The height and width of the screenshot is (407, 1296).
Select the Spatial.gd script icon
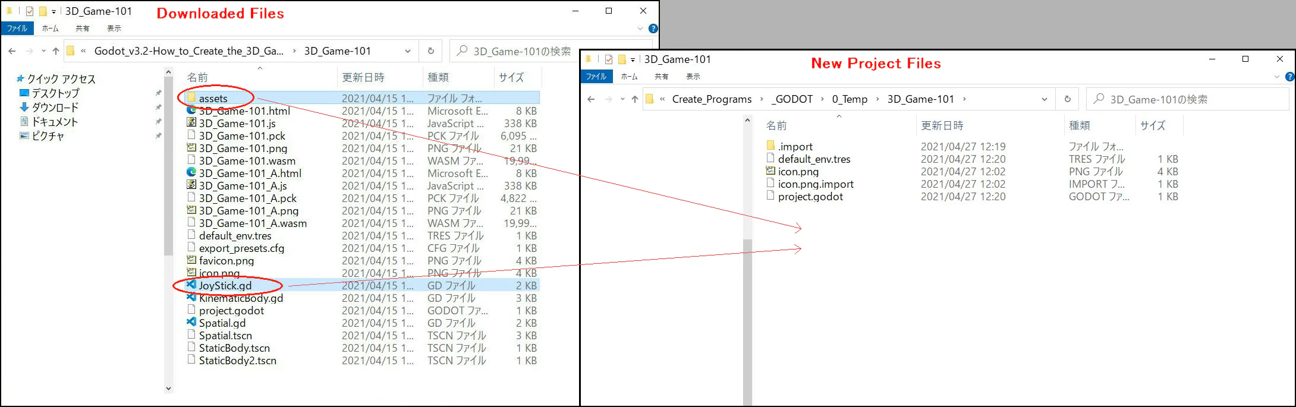(x=191, y=322)
